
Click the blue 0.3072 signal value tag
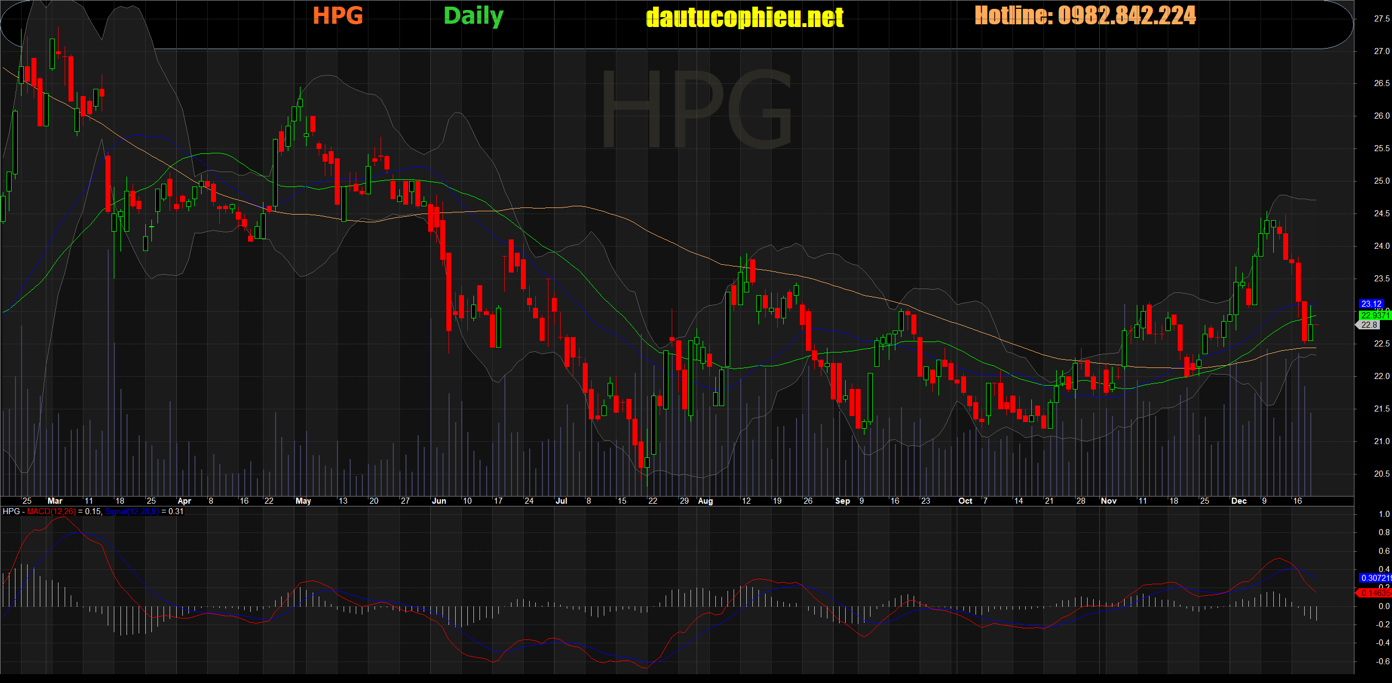coord(1374,578)
